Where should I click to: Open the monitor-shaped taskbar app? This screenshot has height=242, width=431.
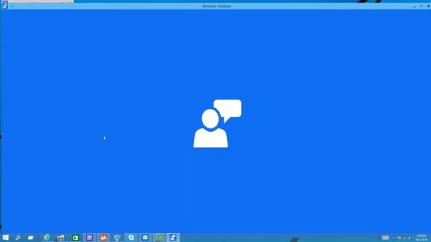pos(117,237)
